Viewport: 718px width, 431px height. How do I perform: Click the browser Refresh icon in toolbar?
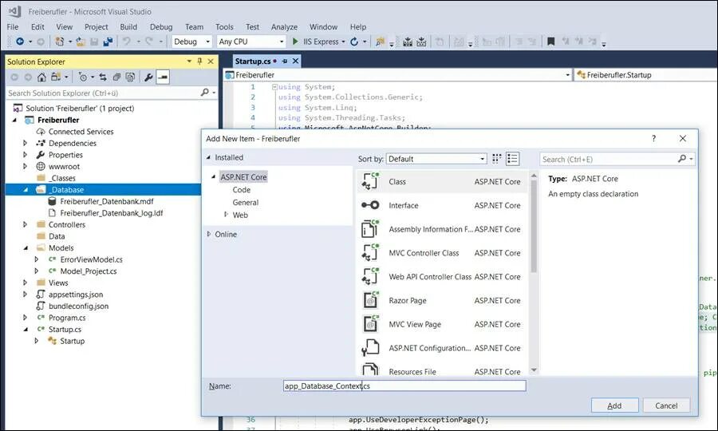click(354, 42)
